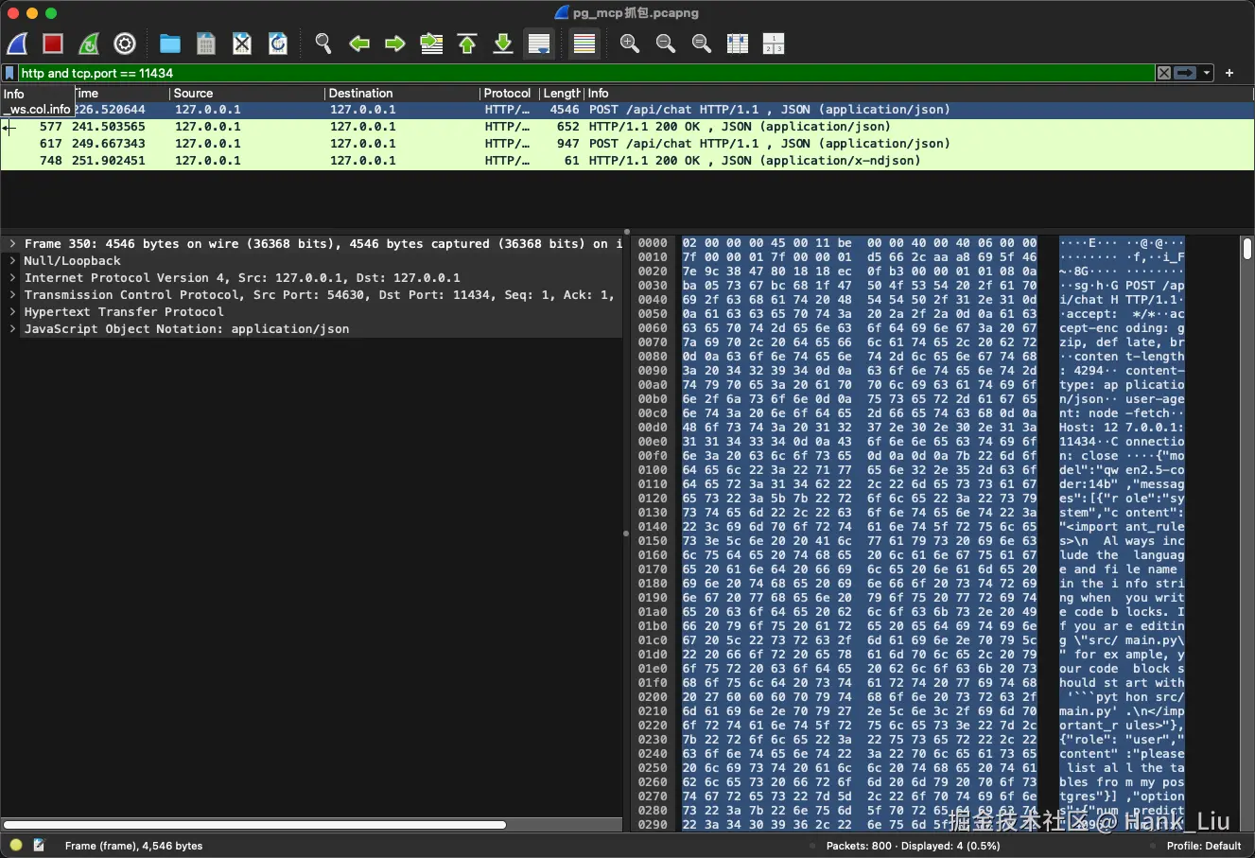Click hex offset 0200 in bytes pane
This screenshot has width=1255, height=858.
click(653, 697)
